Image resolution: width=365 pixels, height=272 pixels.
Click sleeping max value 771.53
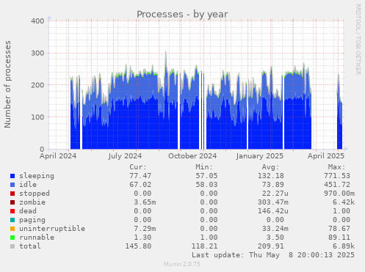tap(337, 176)
